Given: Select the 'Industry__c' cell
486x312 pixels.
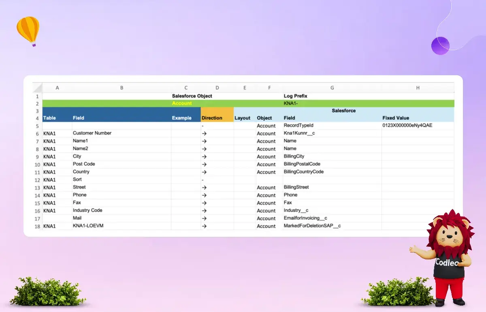Looking at the screenshot, I should (332, 211).
